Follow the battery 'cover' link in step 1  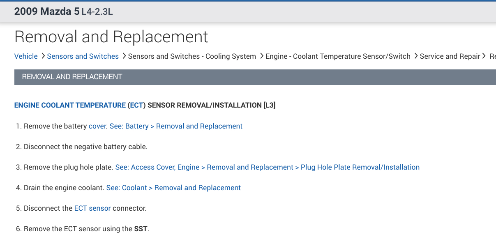97,126
